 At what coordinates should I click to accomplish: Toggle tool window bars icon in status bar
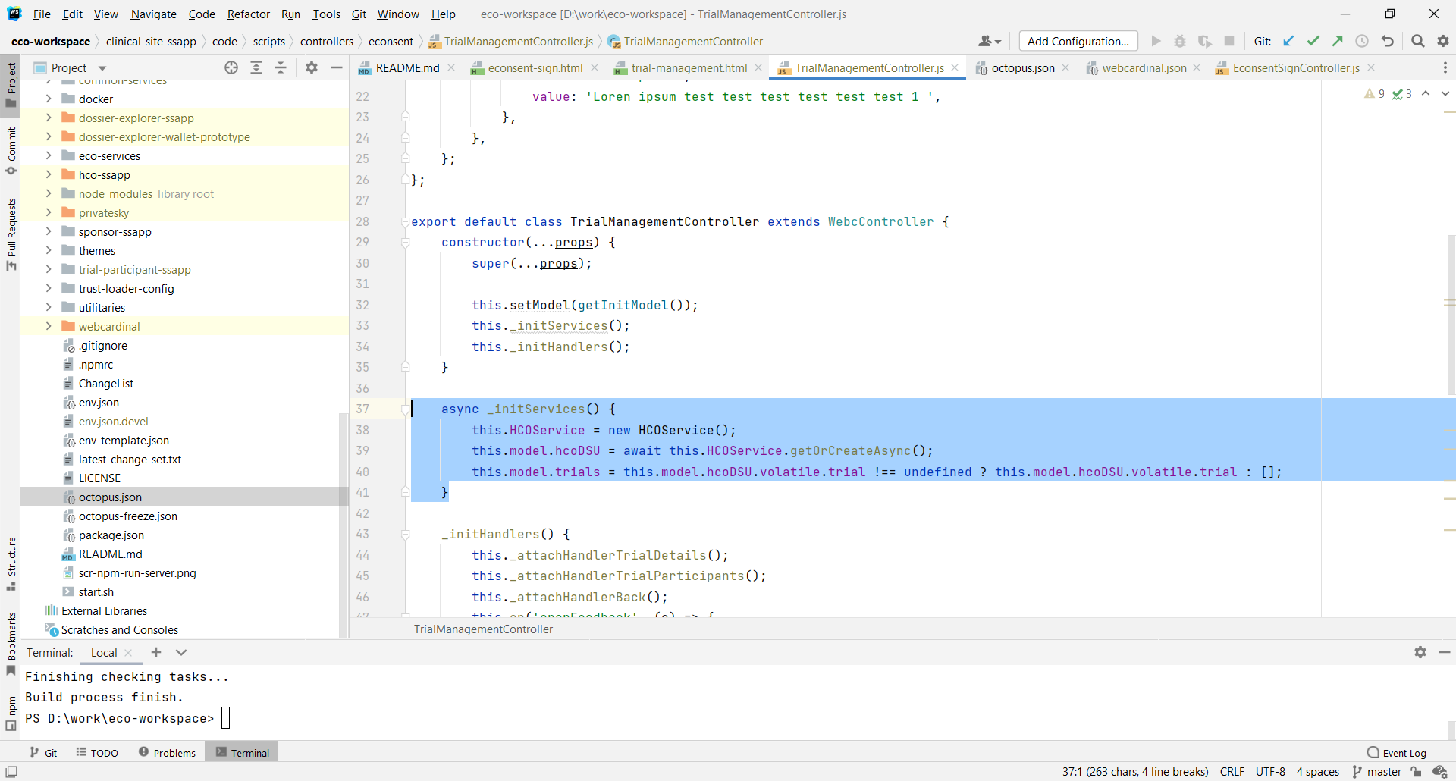tap(11, 771)
